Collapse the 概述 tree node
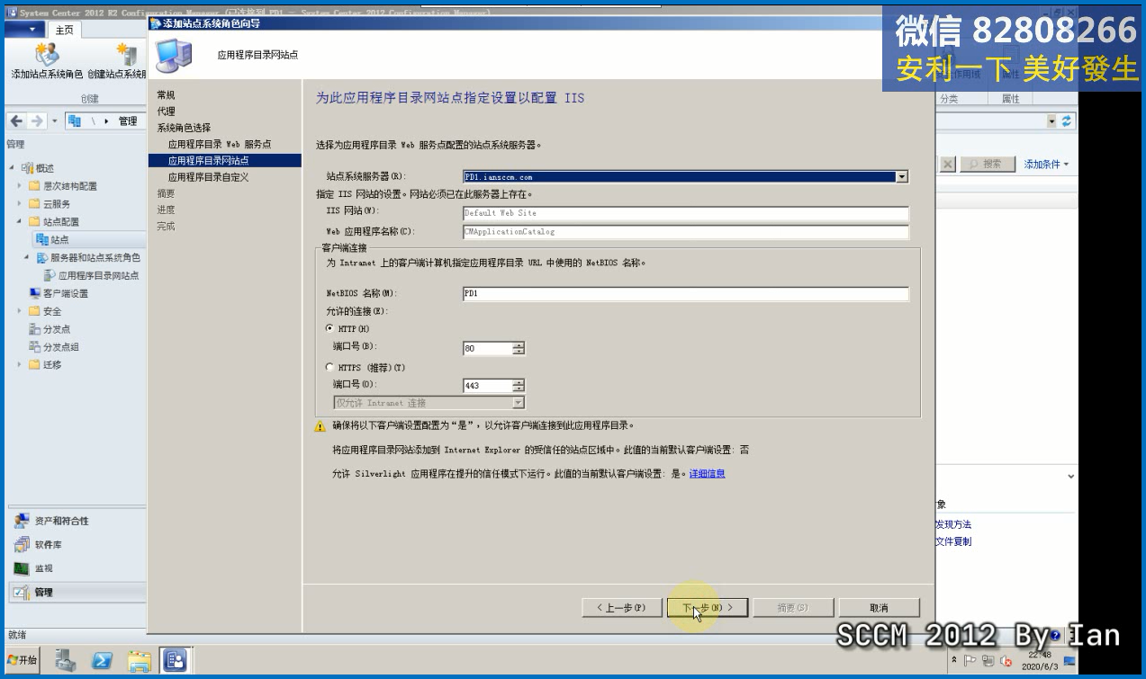Screen dimensions: 1146x679 pos(13,168)
